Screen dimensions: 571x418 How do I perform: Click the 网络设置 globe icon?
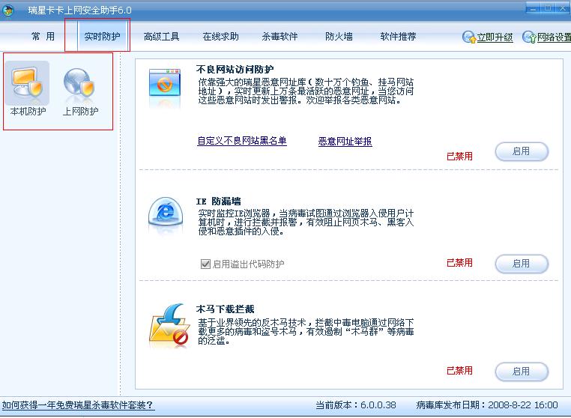point(529,37)
